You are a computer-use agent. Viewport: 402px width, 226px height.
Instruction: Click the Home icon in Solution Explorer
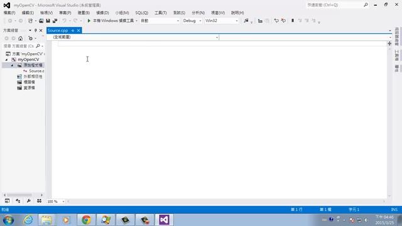(20, 38)
